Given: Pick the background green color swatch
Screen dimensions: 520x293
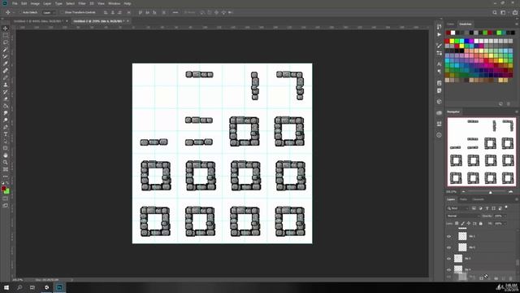Looking at the screenshot, I should pos(7,192).
